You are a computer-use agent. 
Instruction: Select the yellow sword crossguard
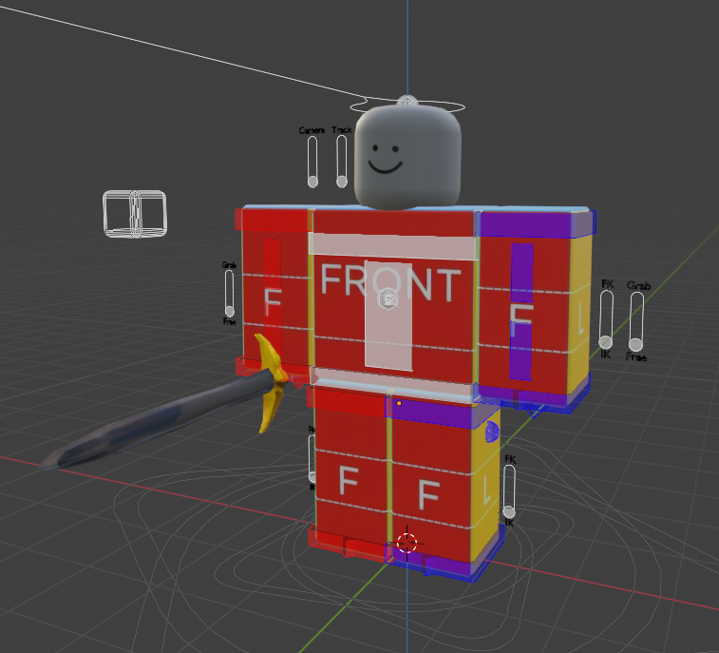tap(272, 382)
